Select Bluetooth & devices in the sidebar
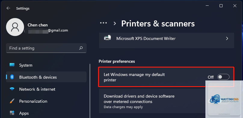The width and height of the screenshot is (243, 118). pos(46,77)
